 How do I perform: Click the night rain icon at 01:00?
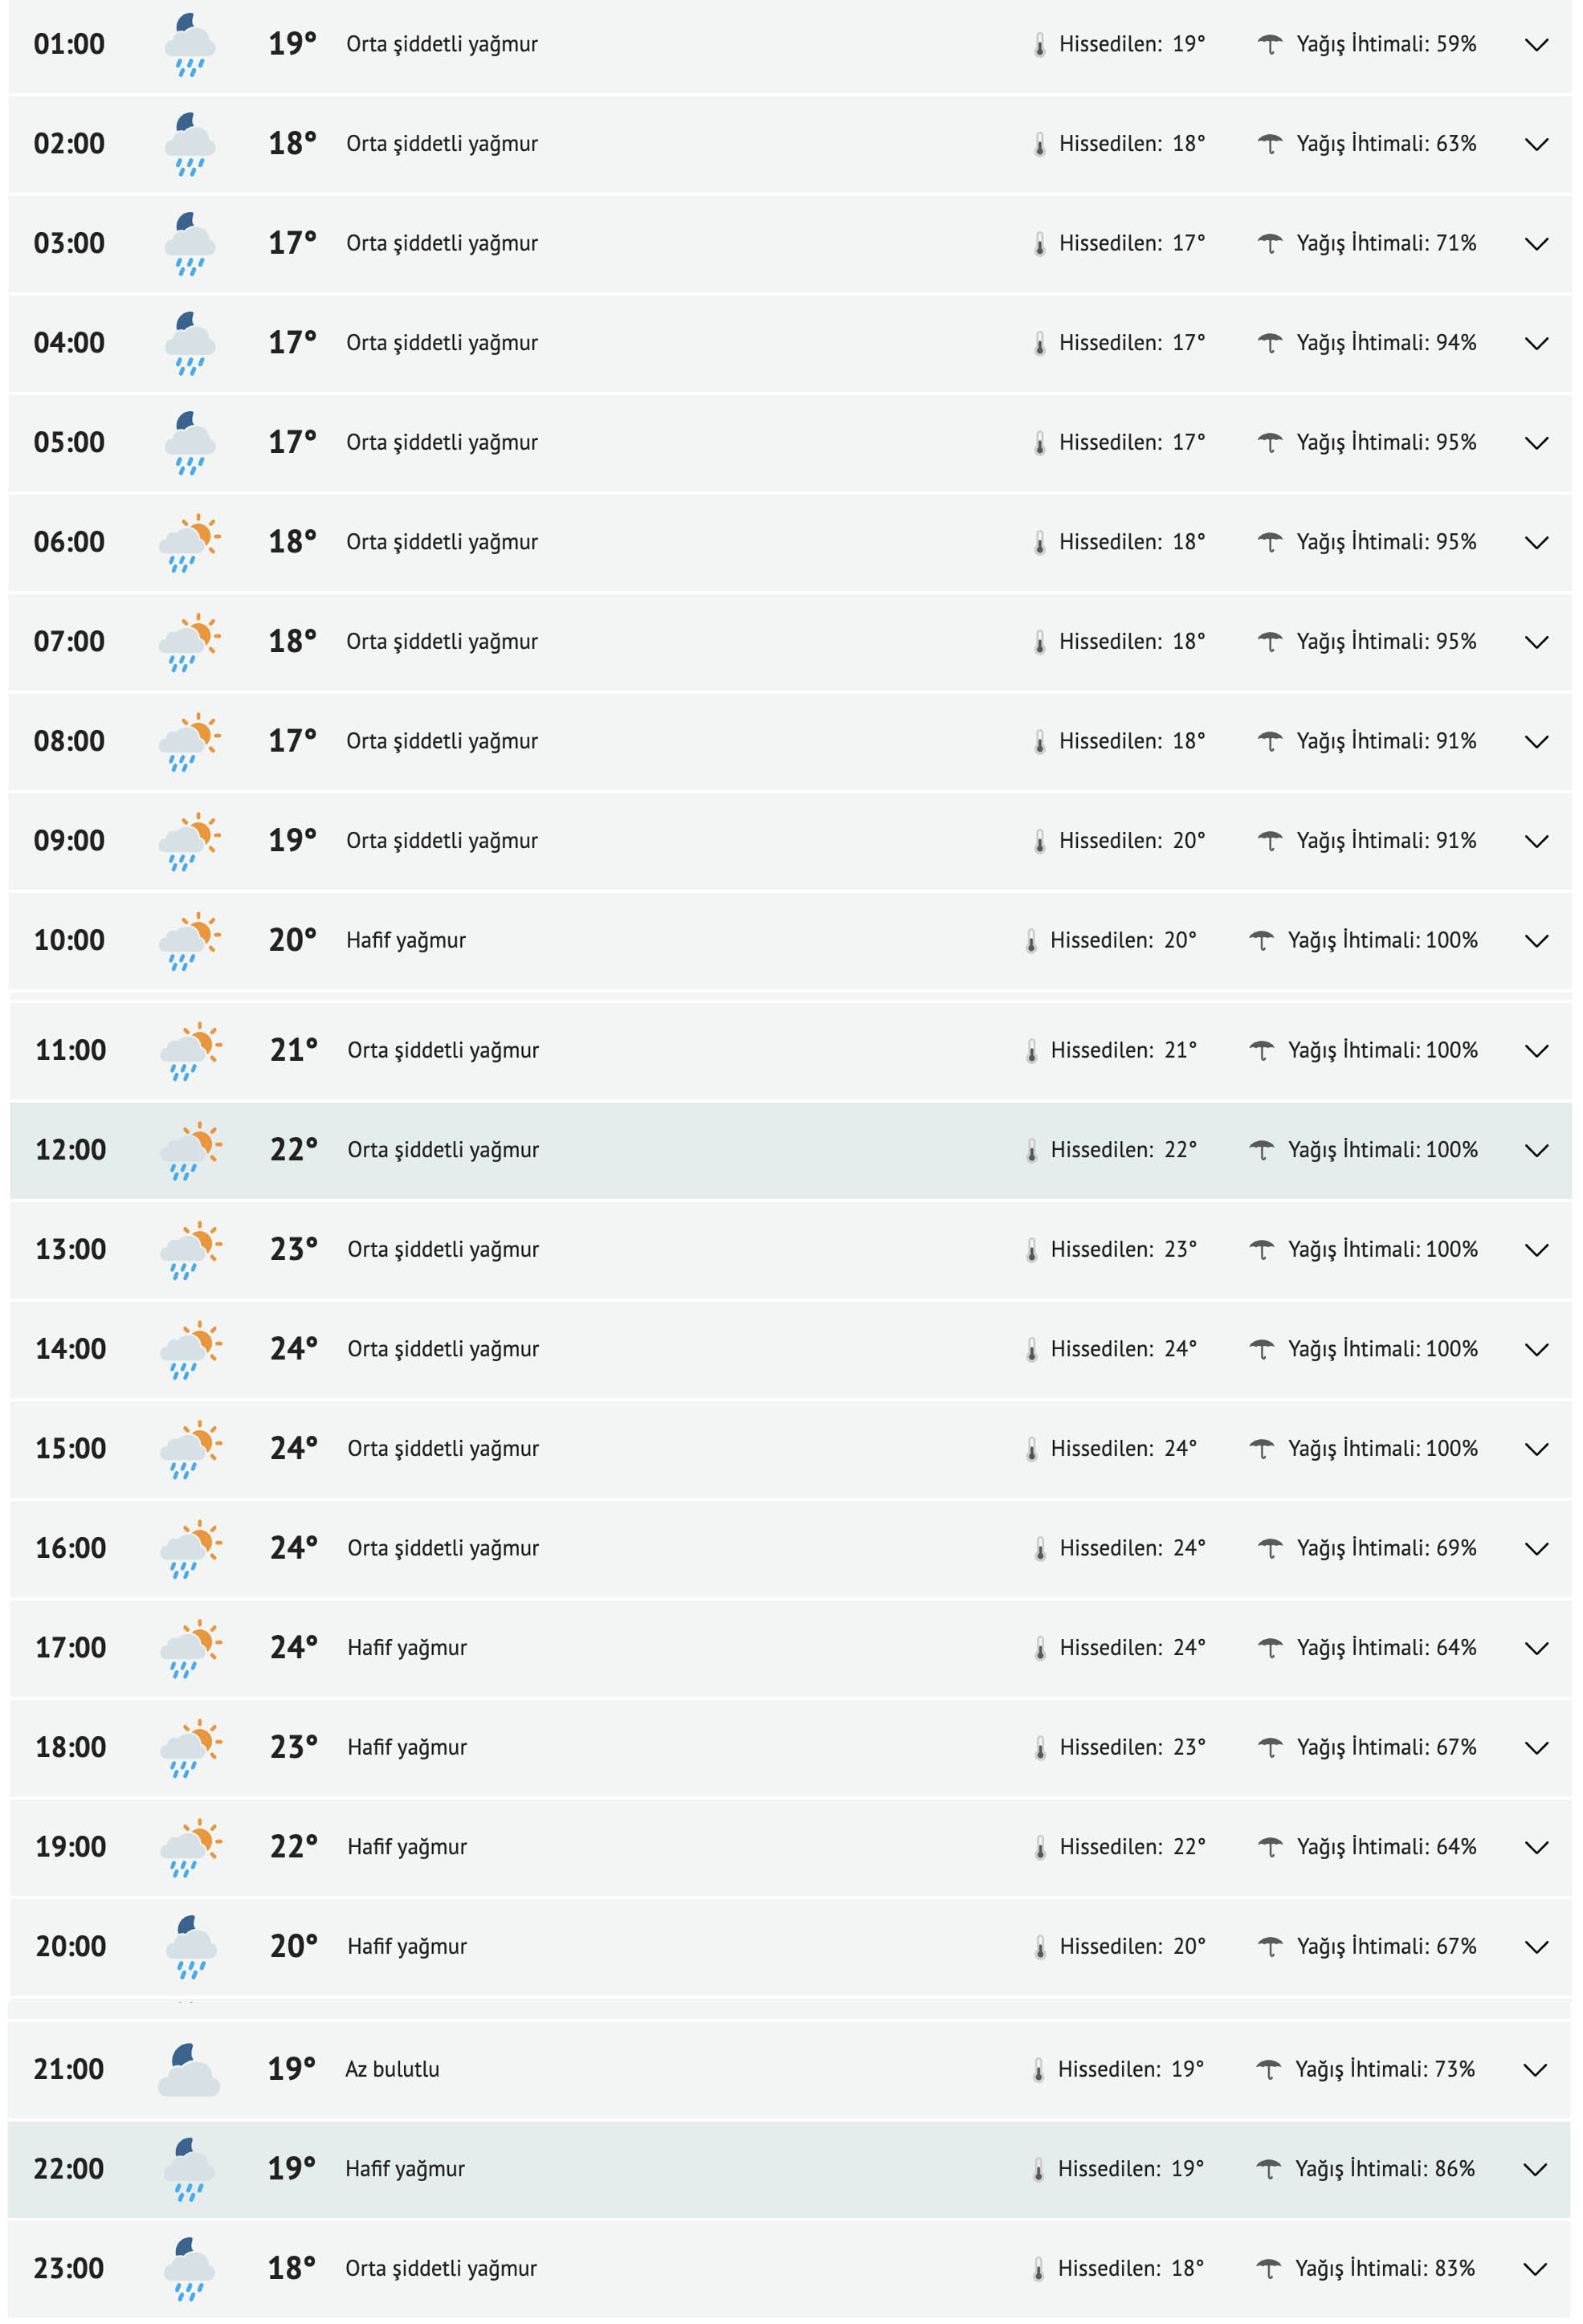coord(189,45)
